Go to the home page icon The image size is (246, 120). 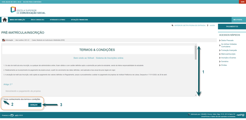point(5,20)
